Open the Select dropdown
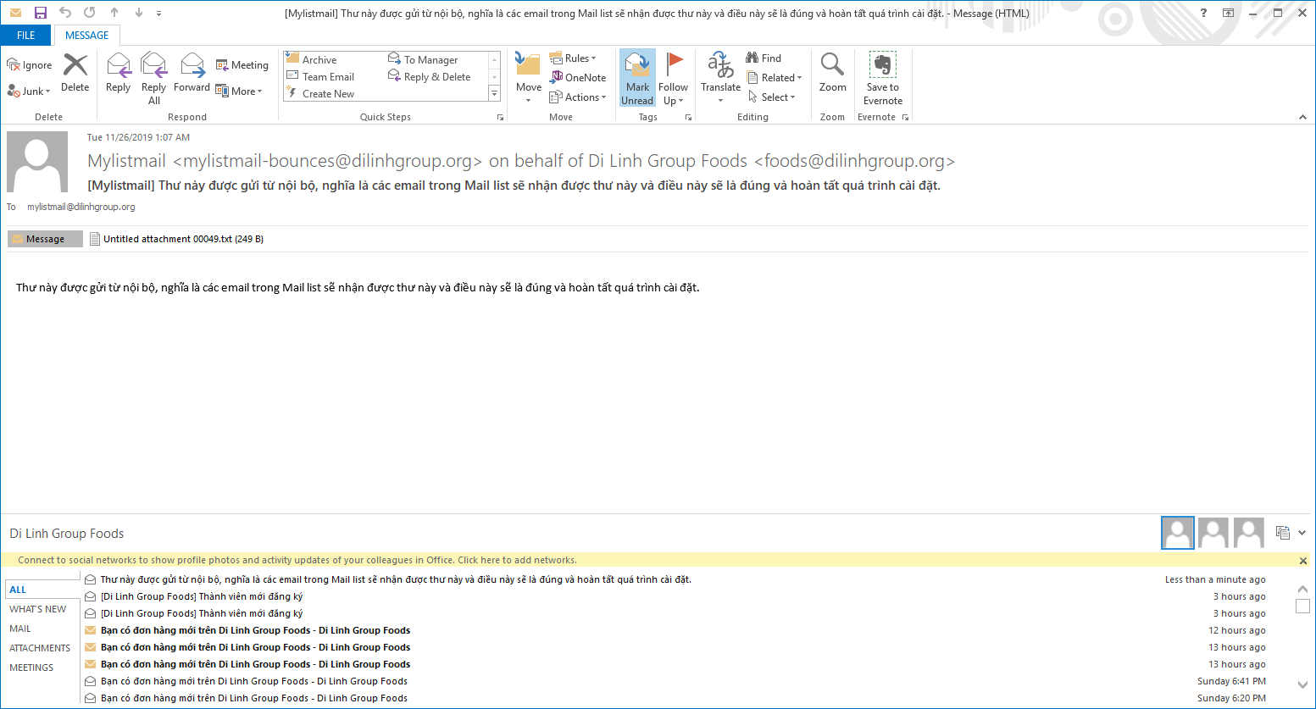The height and width of the screenshot is (709, 1316). click(x=771, y=97)
